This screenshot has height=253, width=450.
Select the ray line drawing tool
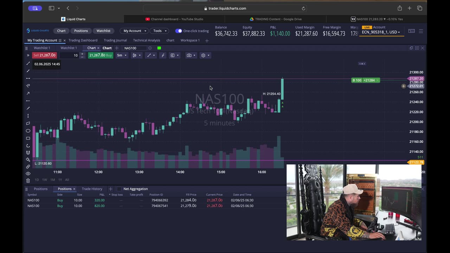(28, 71)
